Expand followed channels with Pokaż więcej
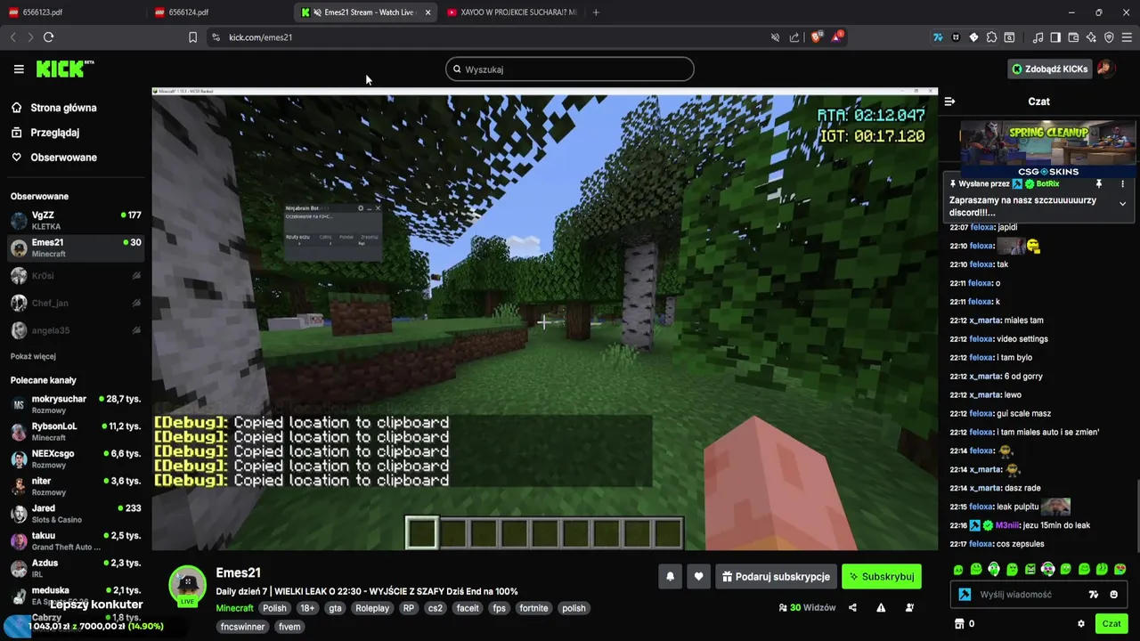The image size is (1140, 641). [33, 356]
